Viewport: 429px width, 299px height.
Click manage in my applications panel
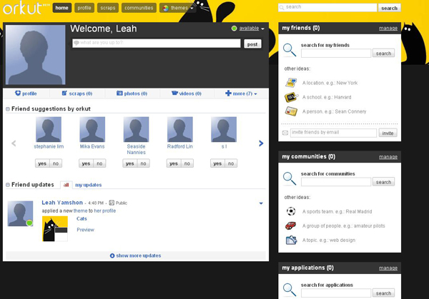(x=388, y=268)
